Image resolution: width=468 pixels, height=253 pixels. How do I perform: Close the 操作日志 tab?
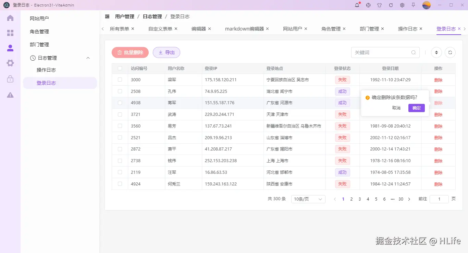(x=421, y=29)
